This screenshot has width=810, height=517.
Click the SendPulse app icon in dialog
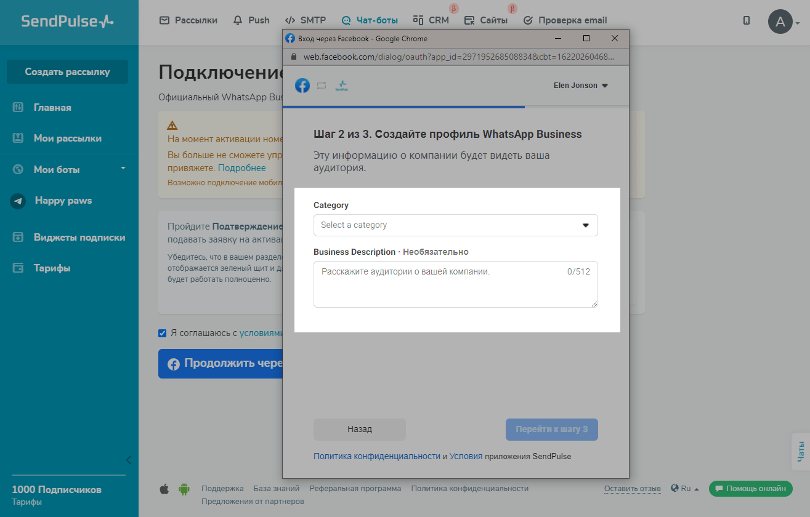click(341, 86)
